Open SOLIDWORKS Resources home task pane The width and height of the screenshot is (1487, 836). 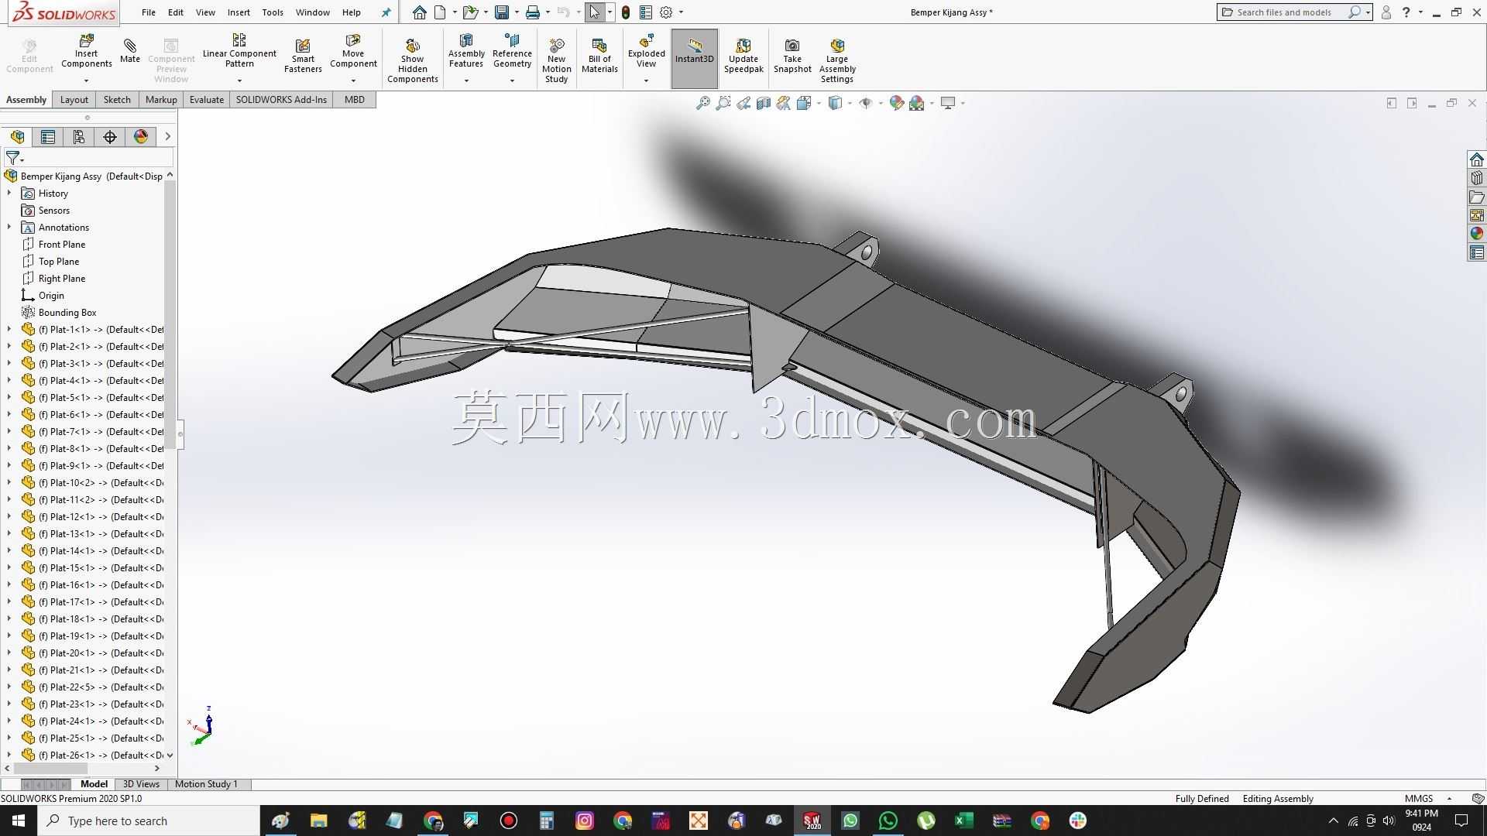[1476, 159]
